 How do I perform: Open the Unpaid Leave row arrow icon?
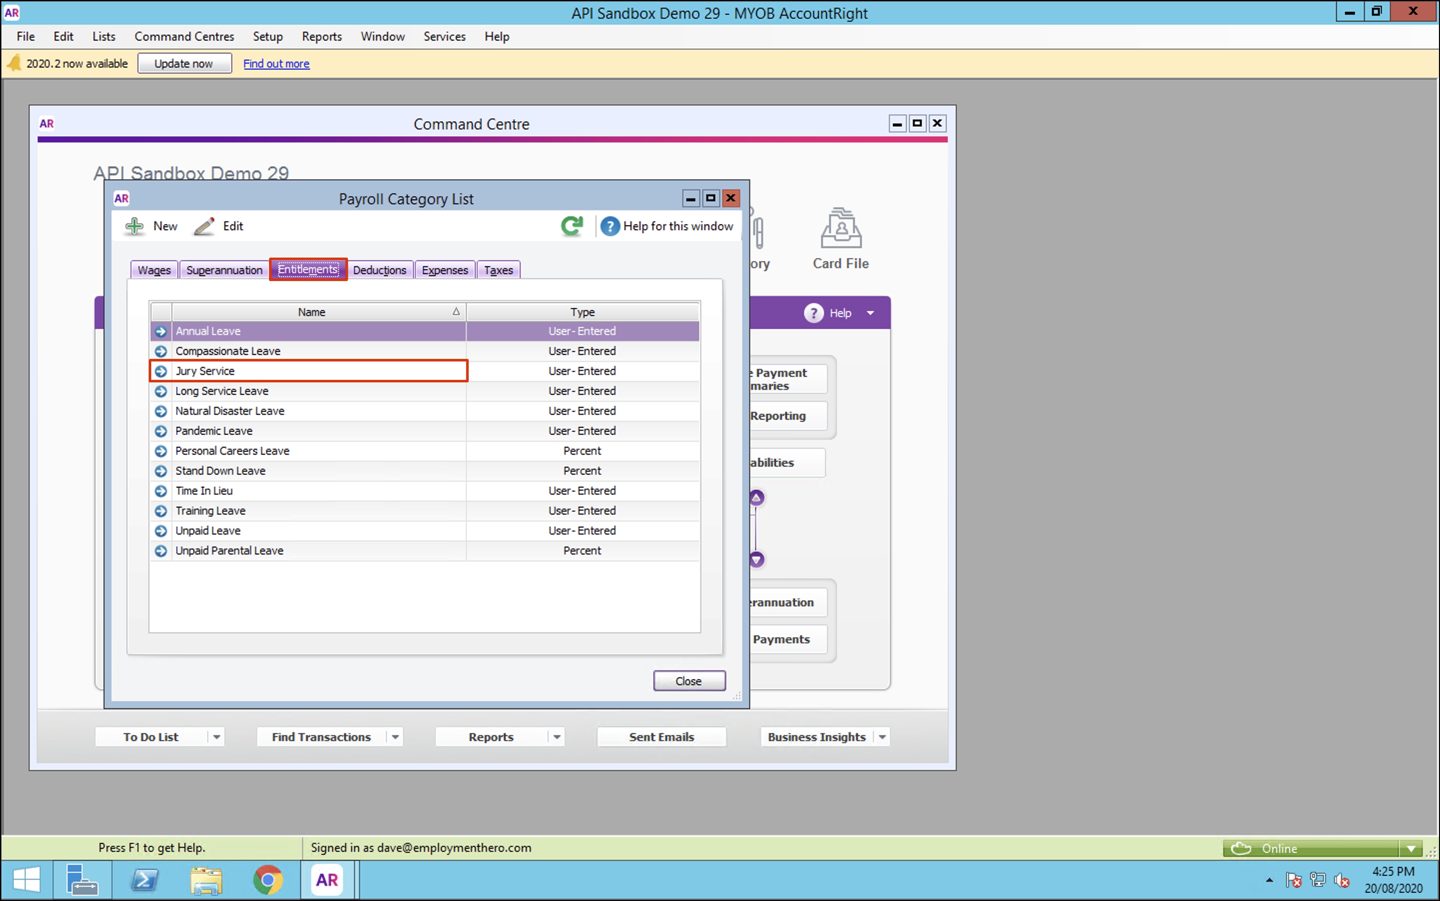point(161,531)
